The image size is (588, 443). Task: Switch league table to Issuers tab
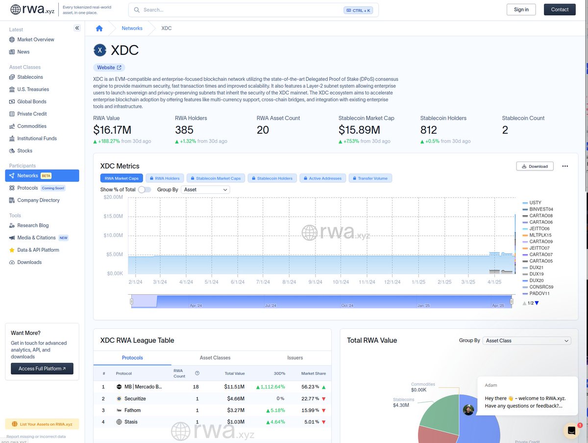tap(295, 358)
